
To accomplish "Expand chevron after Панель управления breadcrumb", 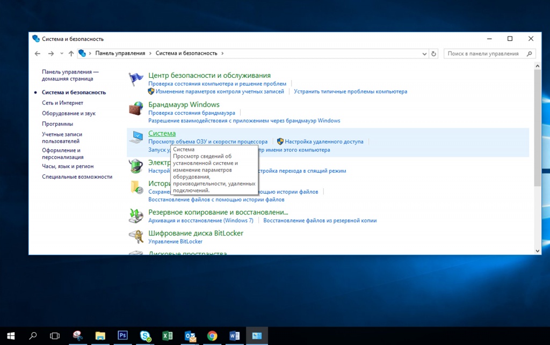I will [150, 53].
